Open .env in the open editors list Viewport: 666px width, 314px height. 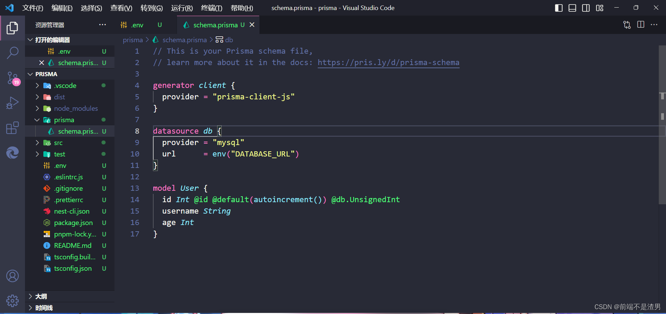70,51
